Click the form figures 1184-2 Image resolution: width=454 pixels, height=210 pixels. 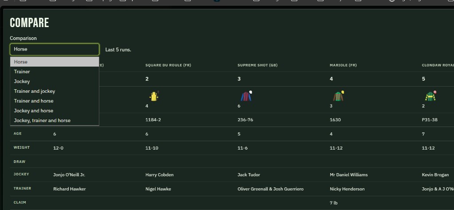(153, 120)
